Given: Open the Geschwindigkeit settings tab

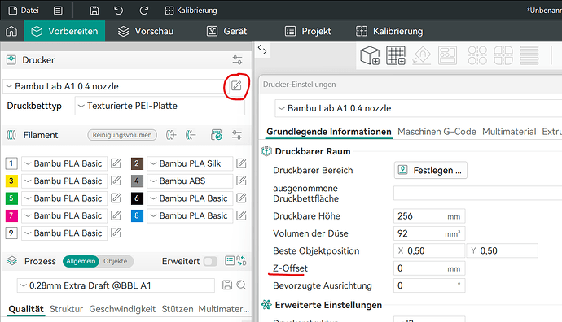Looking at the screenshot, I should 122,309.
